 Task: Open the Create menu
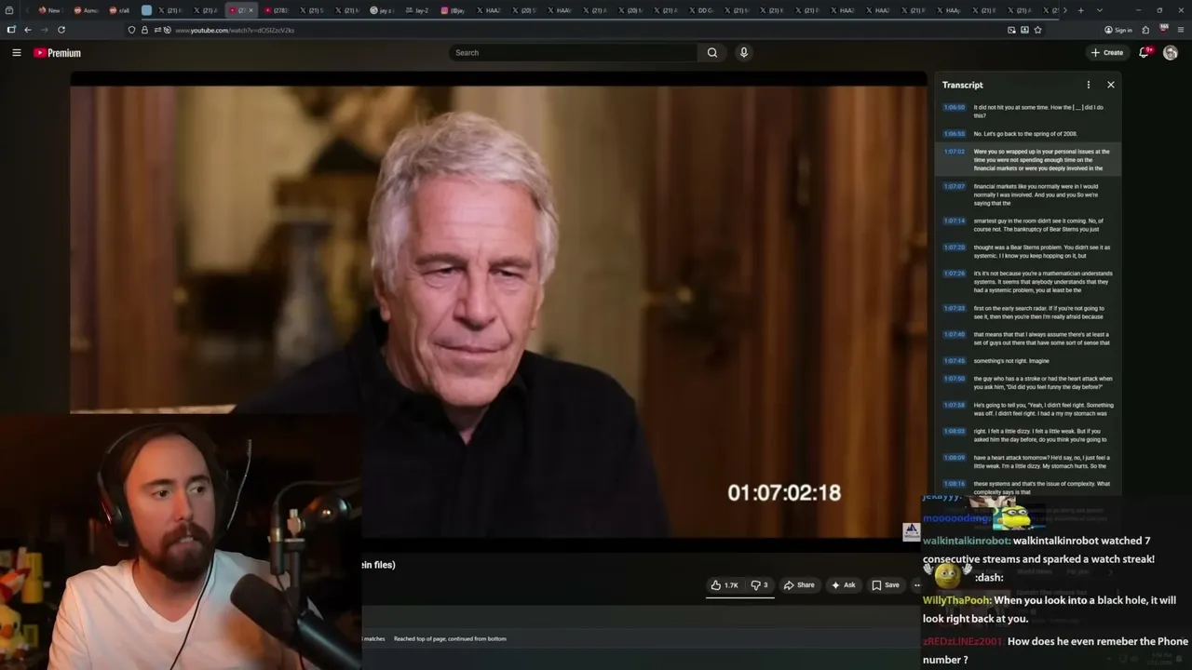1107,53
